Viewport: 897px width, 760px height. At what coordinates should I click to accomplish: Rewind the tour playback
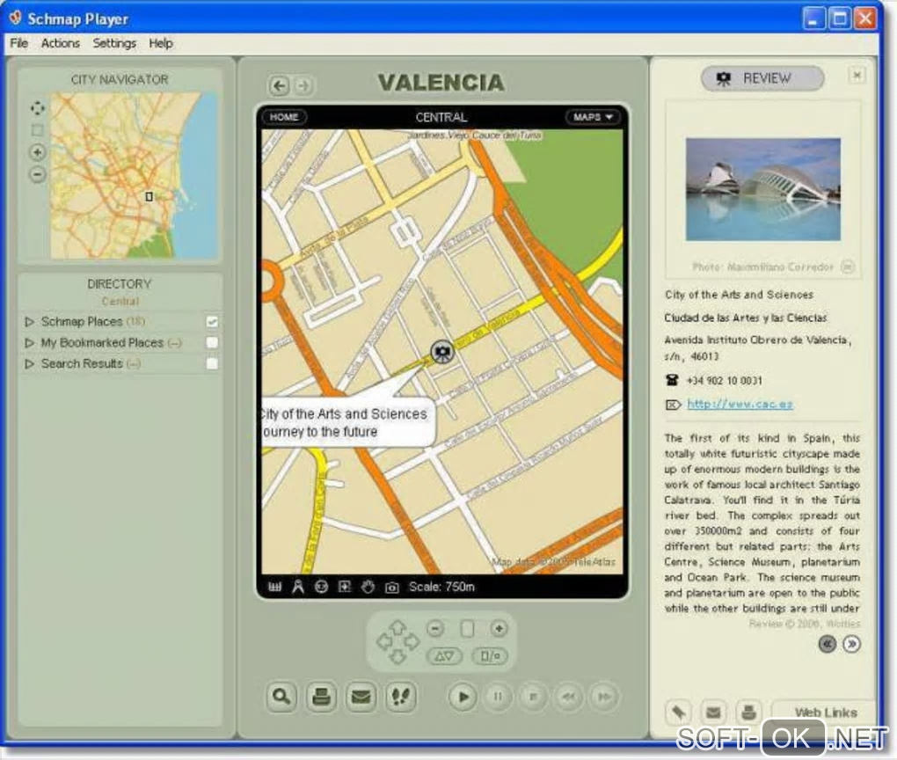point(569,697)
